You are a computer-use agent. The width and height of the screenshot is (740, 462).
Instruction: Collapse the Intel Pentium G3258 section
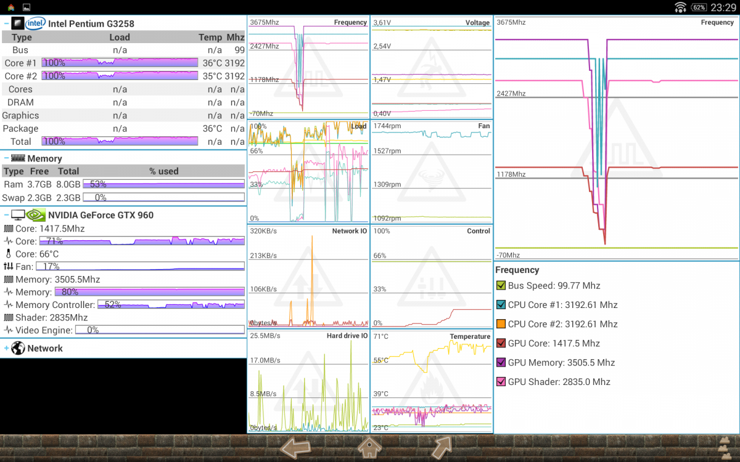6,23
